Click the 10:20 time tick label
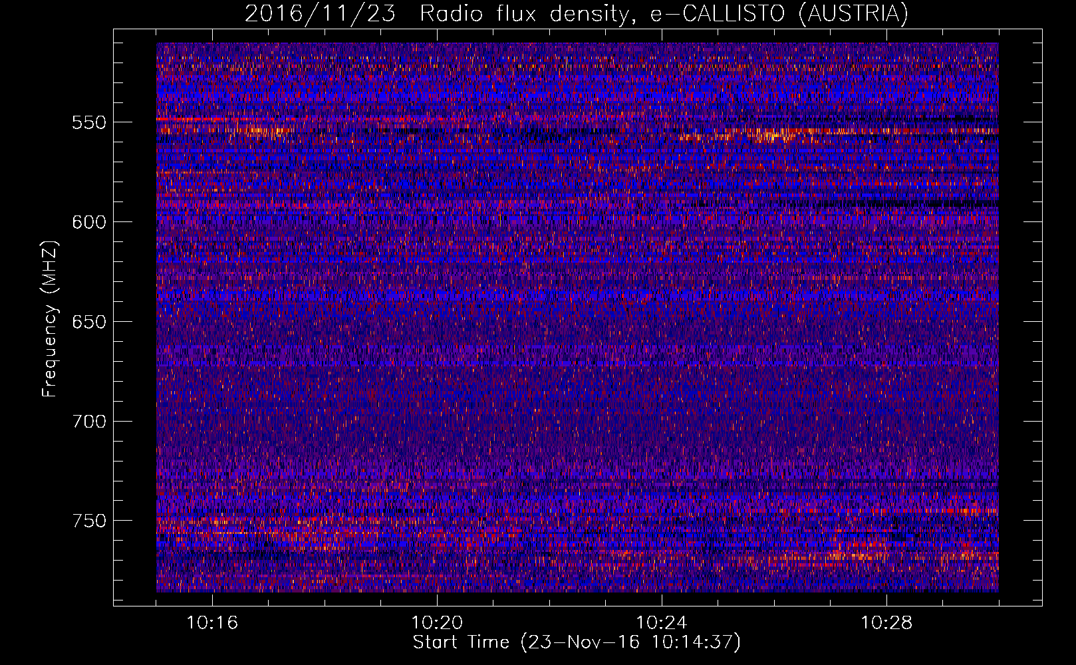This screenshot has height=665, width=1076. [x=437, y=623]
